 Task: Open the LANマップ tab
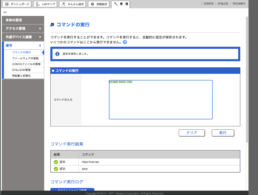[45, 4]
